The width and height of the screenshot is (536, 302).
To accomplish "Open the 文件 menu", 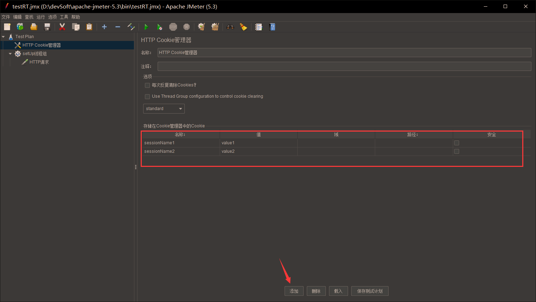I will tap(6, 17).
